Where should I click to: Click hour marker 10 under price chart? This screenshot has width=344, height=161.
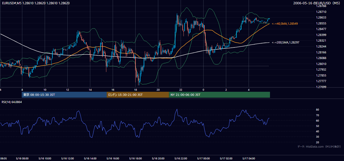pyautogui.click(x=45, y=90)
